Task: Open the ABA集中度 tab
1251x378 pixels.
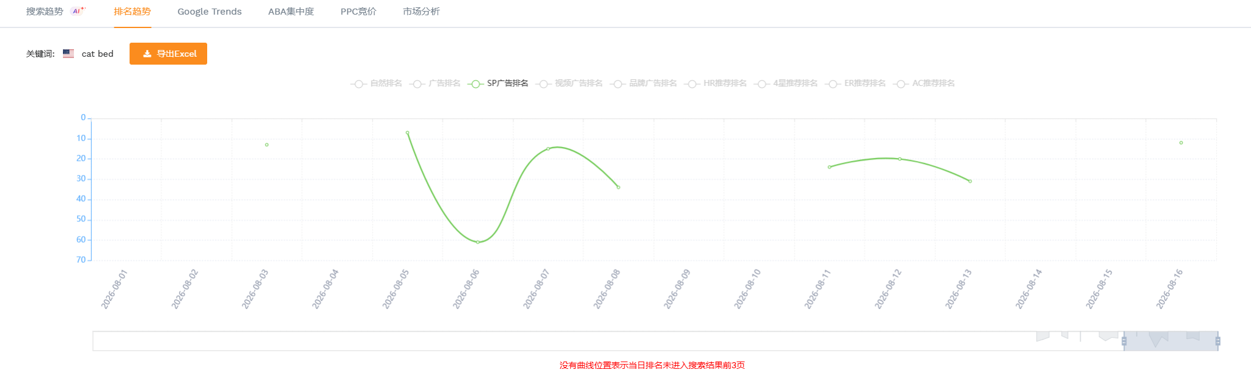Action: pos(291,12)
